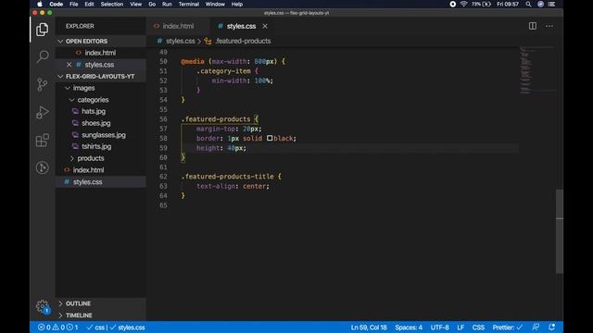The height and width of the screenshot is (333, 593).
Task: Open the Source Control view icon
Action: tap(43, 84)
